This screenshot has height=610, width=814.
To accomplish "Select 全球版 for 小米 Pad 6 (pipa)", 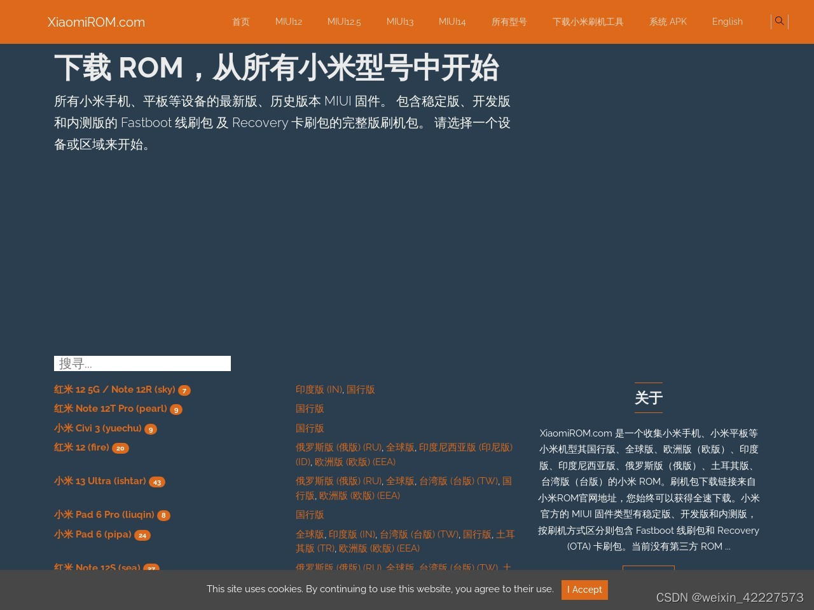I will pyautogui.click(x=310, y=534).
